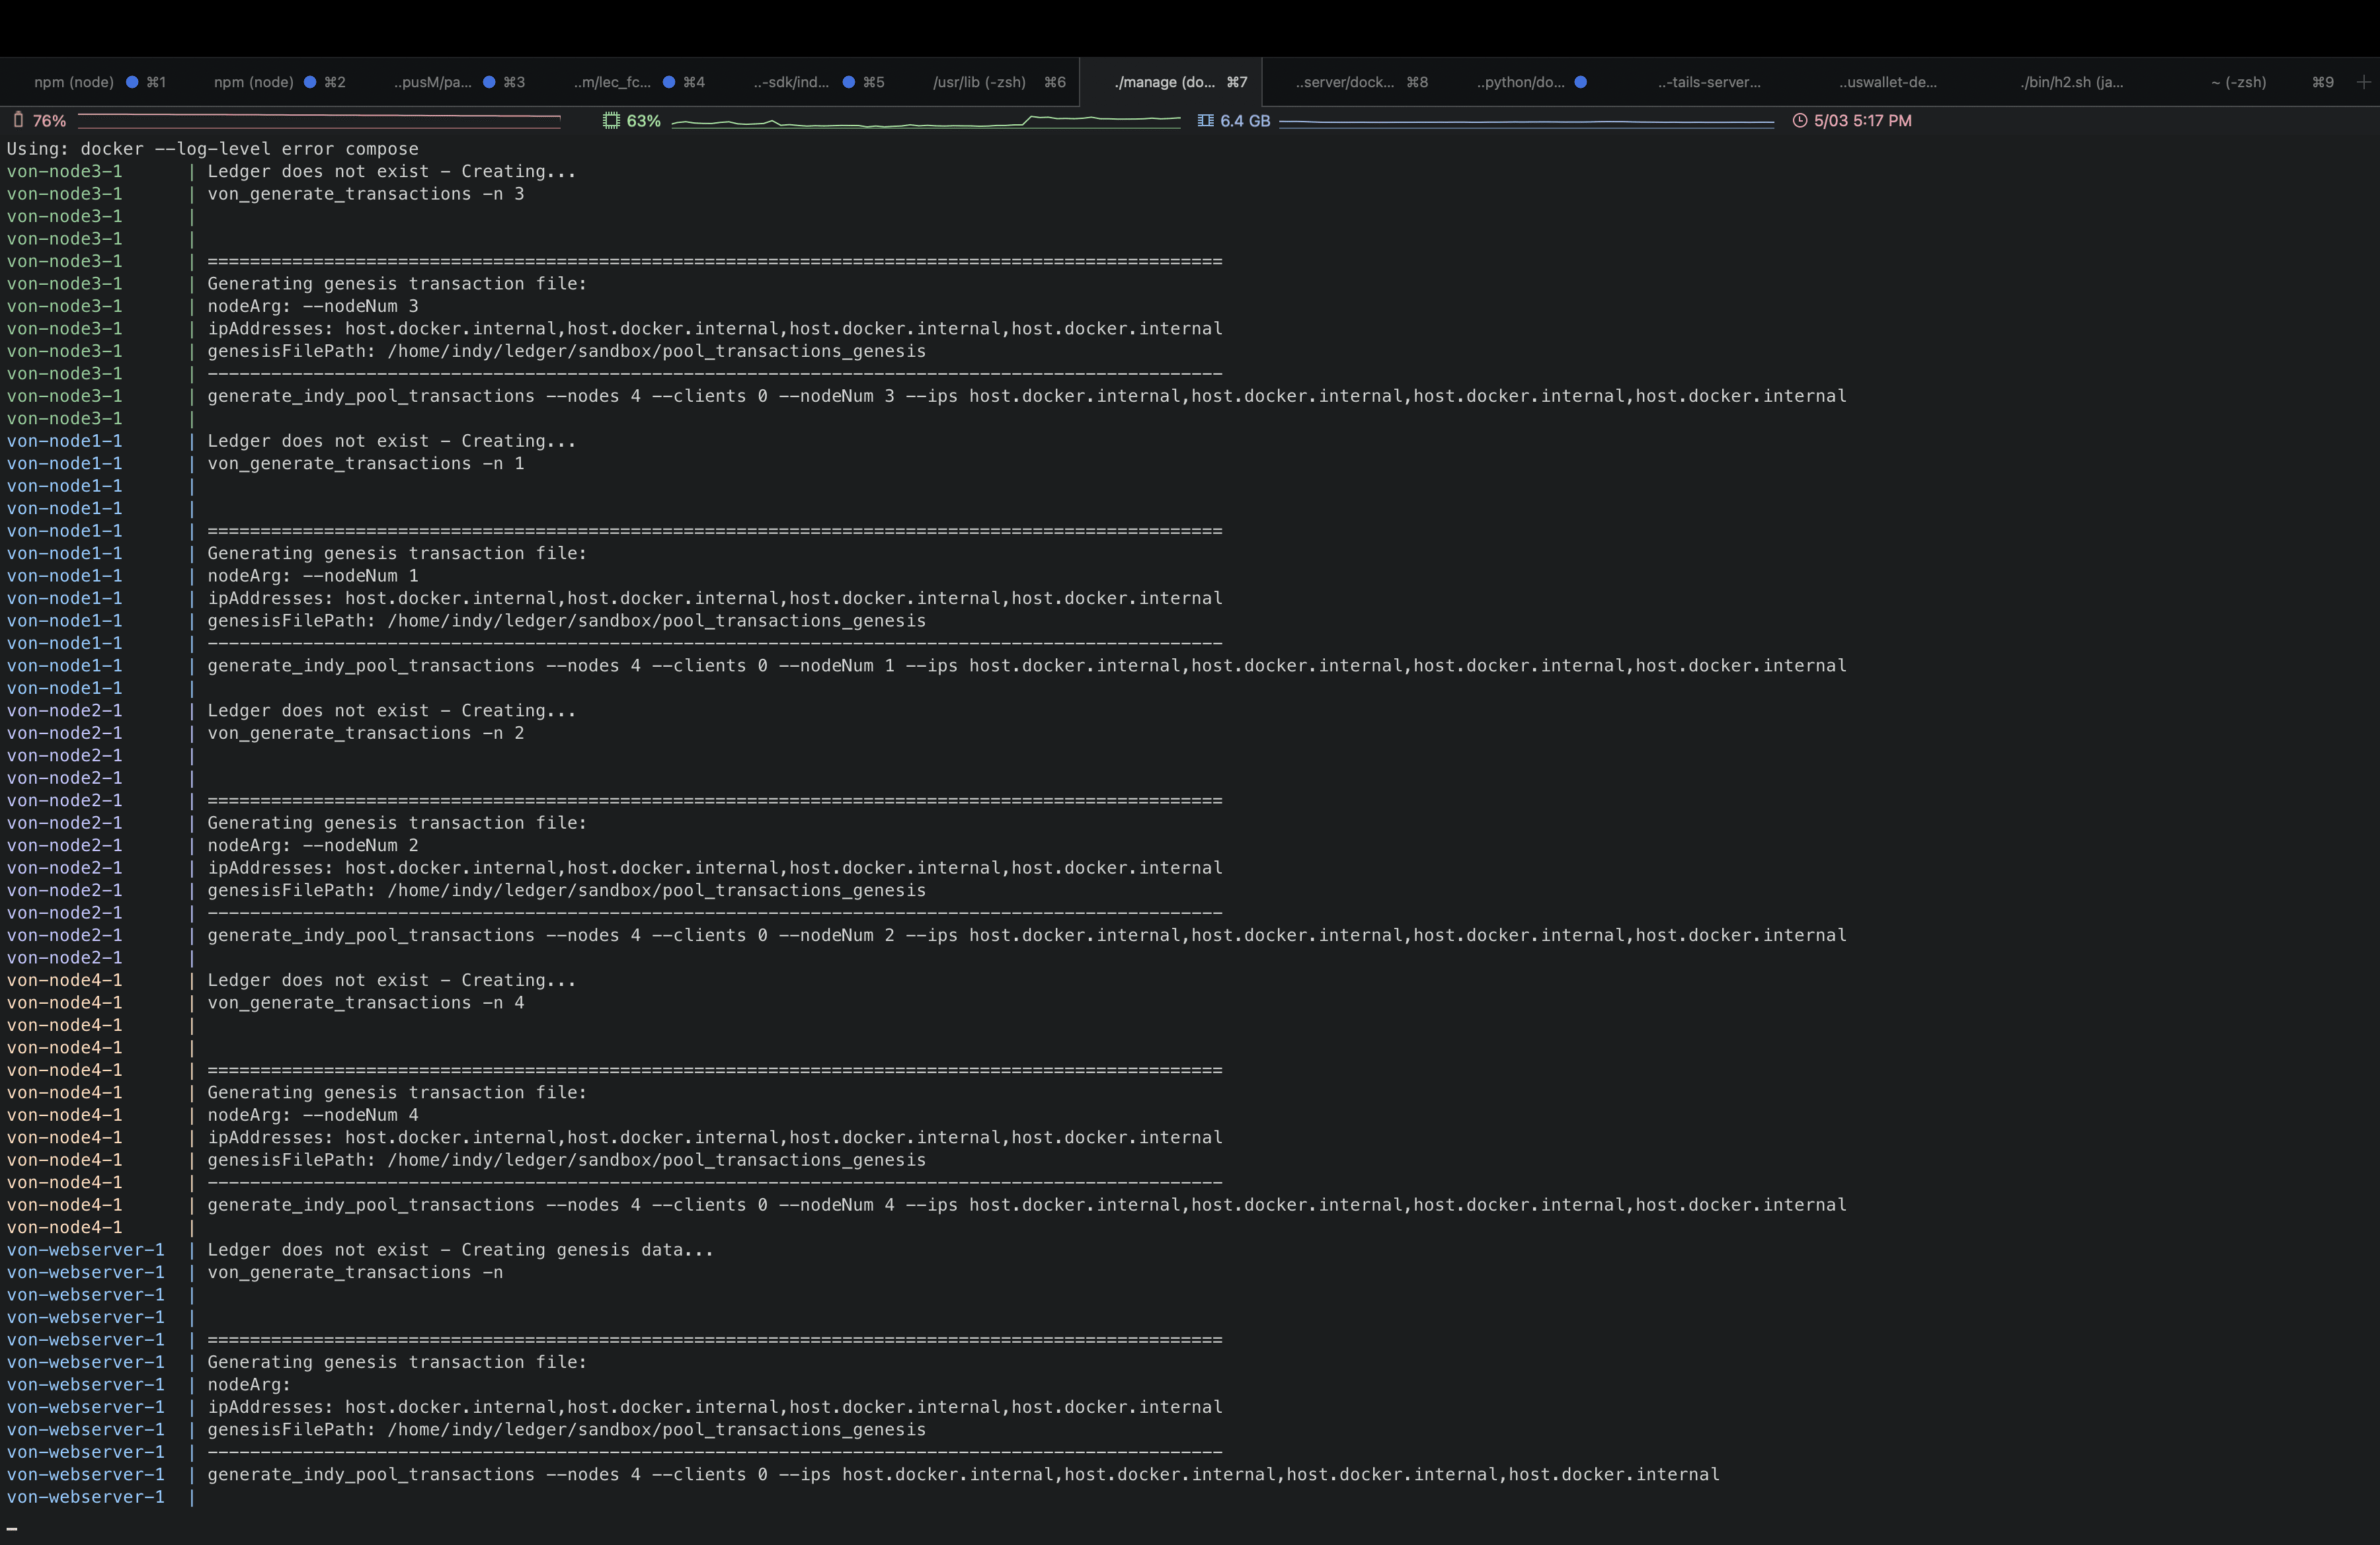Image resolution: width=2380 pixels, height=1545 pixels.
Task: Click the activity dot on the ..python/do... tab
Action: click(x=1581, y=82)
